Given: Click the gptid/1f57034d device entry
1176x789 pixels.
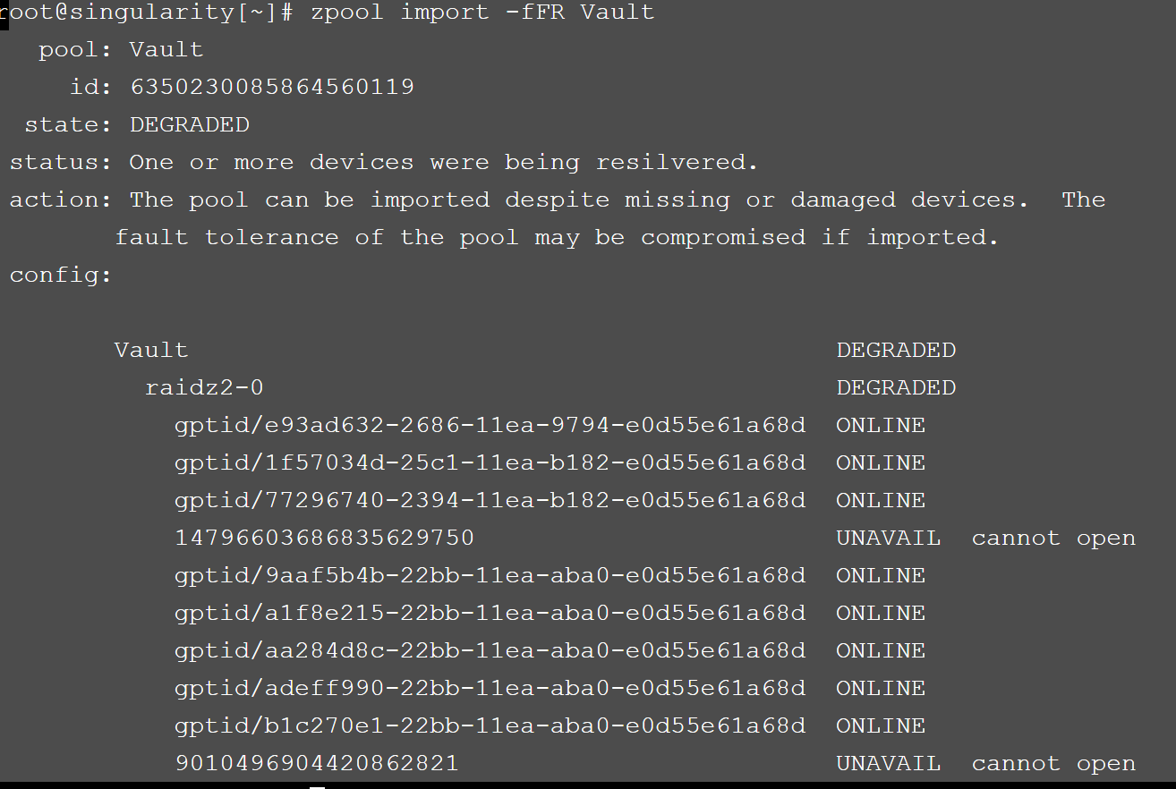Looking at the screenshot, I should coord(490,462).
